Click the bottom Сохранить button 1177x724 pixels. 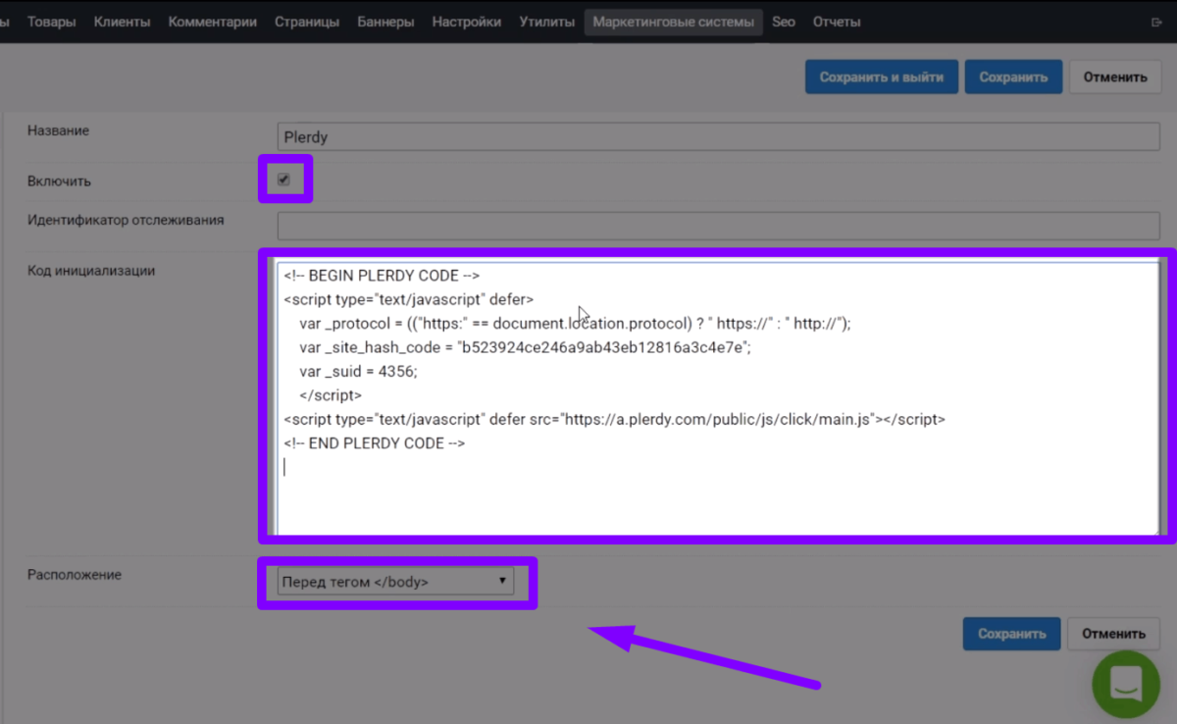1011,634
